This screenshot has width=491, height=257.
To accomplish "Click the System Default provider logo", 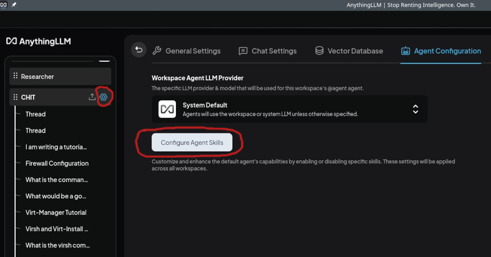I will click(167, 109).
